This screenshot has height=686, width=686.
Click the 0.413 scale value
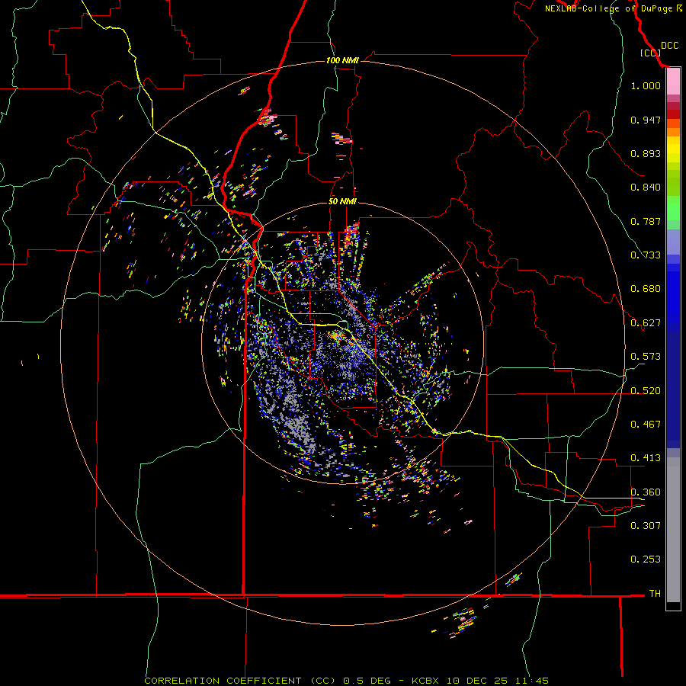pos(646,458)
